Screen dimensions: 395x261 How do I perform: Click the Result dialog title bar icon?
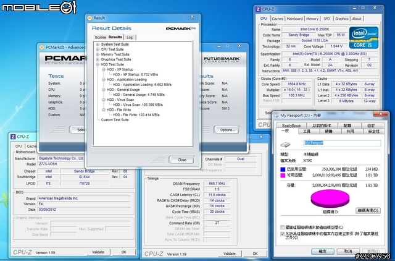click(x=89, y=18)
